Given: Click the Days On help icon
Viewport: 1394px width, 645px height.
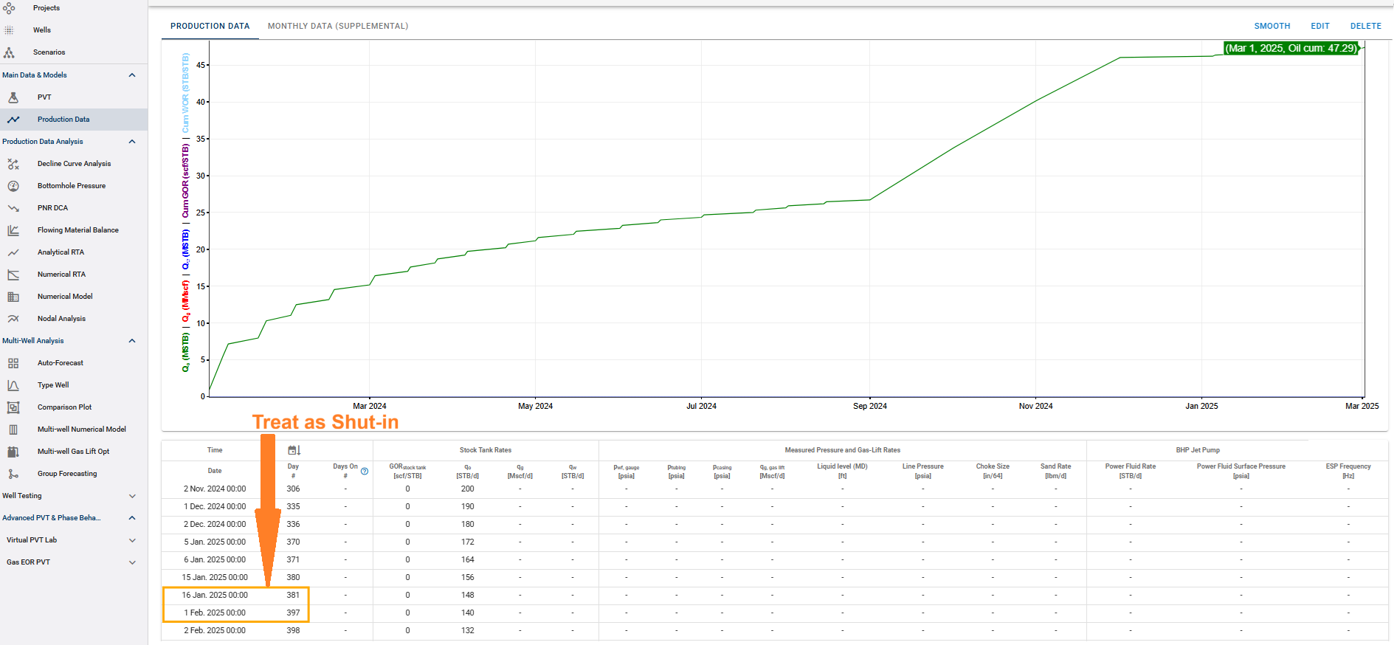Looking at the screenshot, I should (365, 471).
